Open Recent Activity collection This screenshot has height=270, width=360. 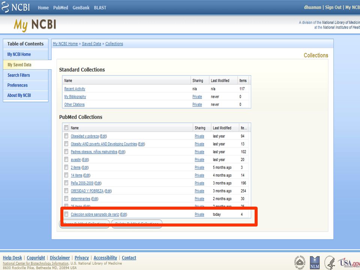tap(75, 89)
